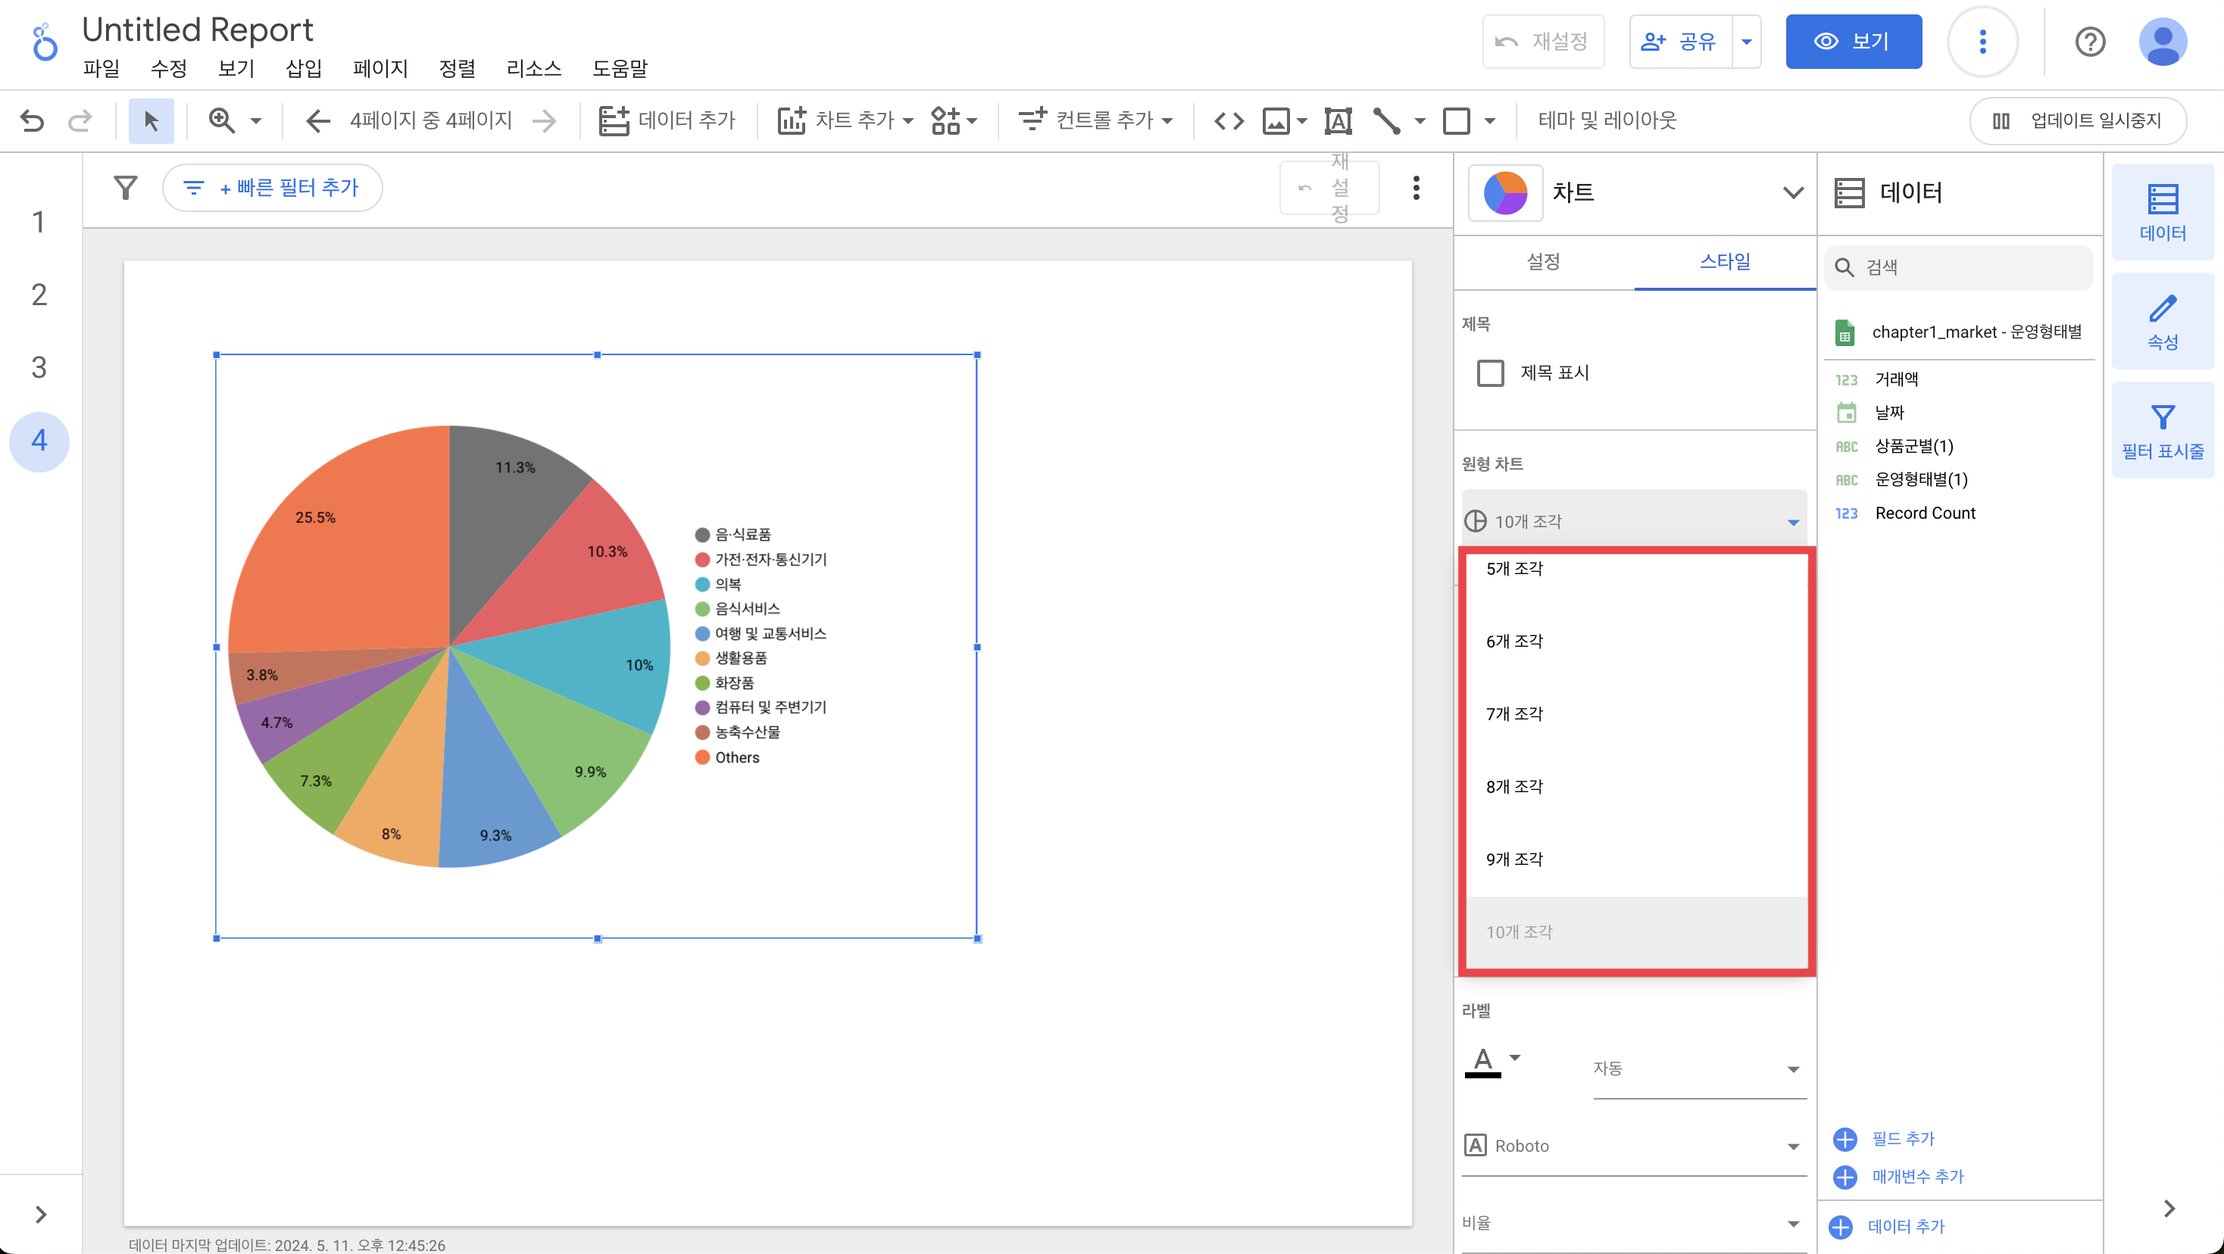Screen dimensions: 2224x1254
Task: Open the 속성 properties pencil panel
Action: click(x=2162, y=321)
